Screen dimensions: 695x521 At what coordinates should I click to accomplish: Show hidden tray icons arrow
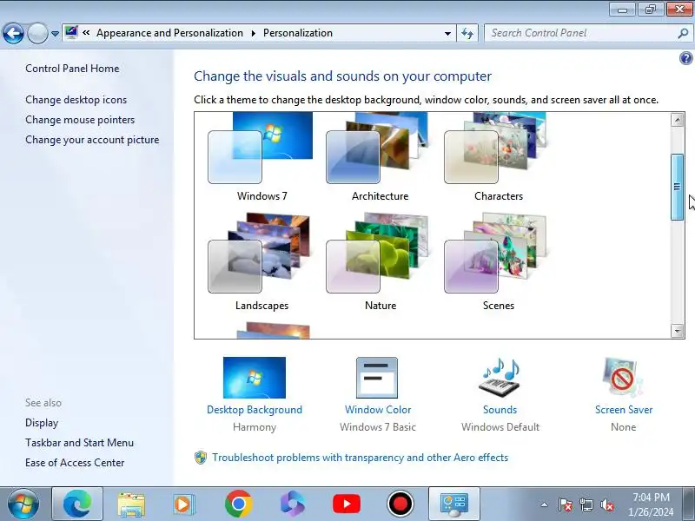tap(544, 505)
